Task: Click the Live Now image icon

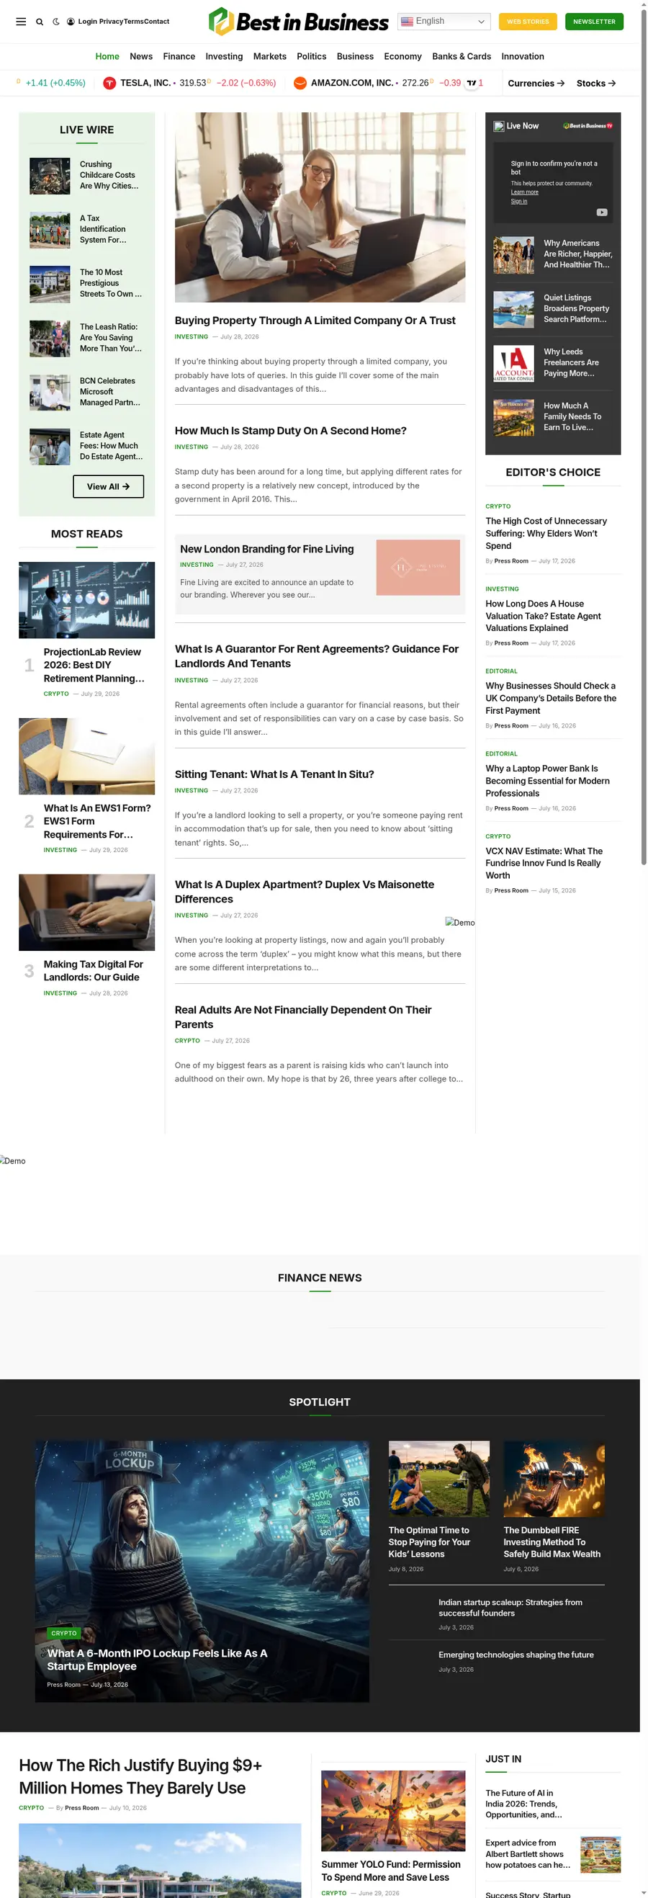Action: tap(498, 126)
